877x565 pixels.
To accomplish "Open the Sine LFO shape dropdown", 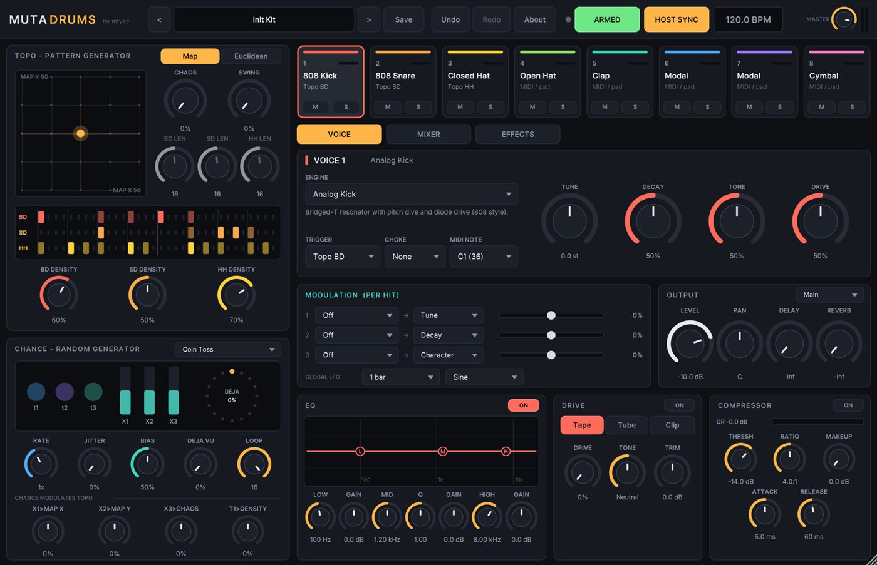I will tap(484, 377).
